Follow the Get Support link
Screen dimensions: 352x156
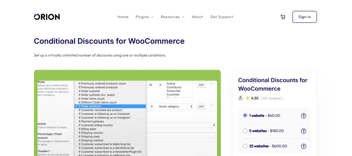(x=221, y=17)
